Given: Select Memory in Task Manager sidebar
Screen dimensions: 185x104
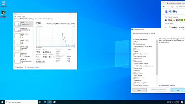Looking at the screenshot, I should pos(23,29).
